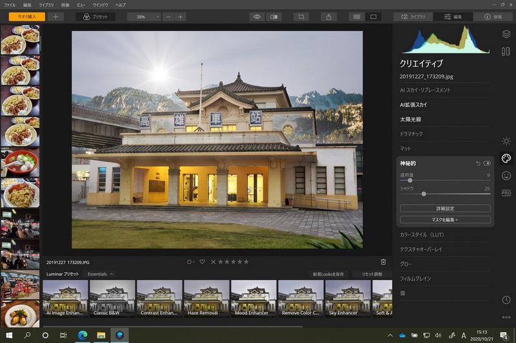516x343 pixels.
Task: Switch to single image view
Action: click(x=373, y=17)
